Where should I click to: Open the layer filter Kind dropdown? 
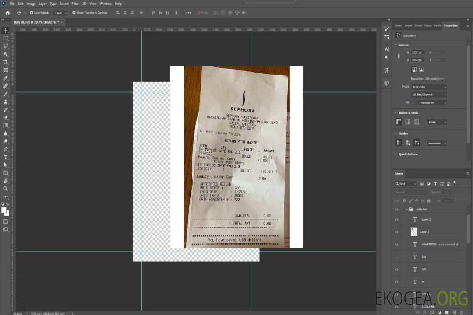point(406,184)
